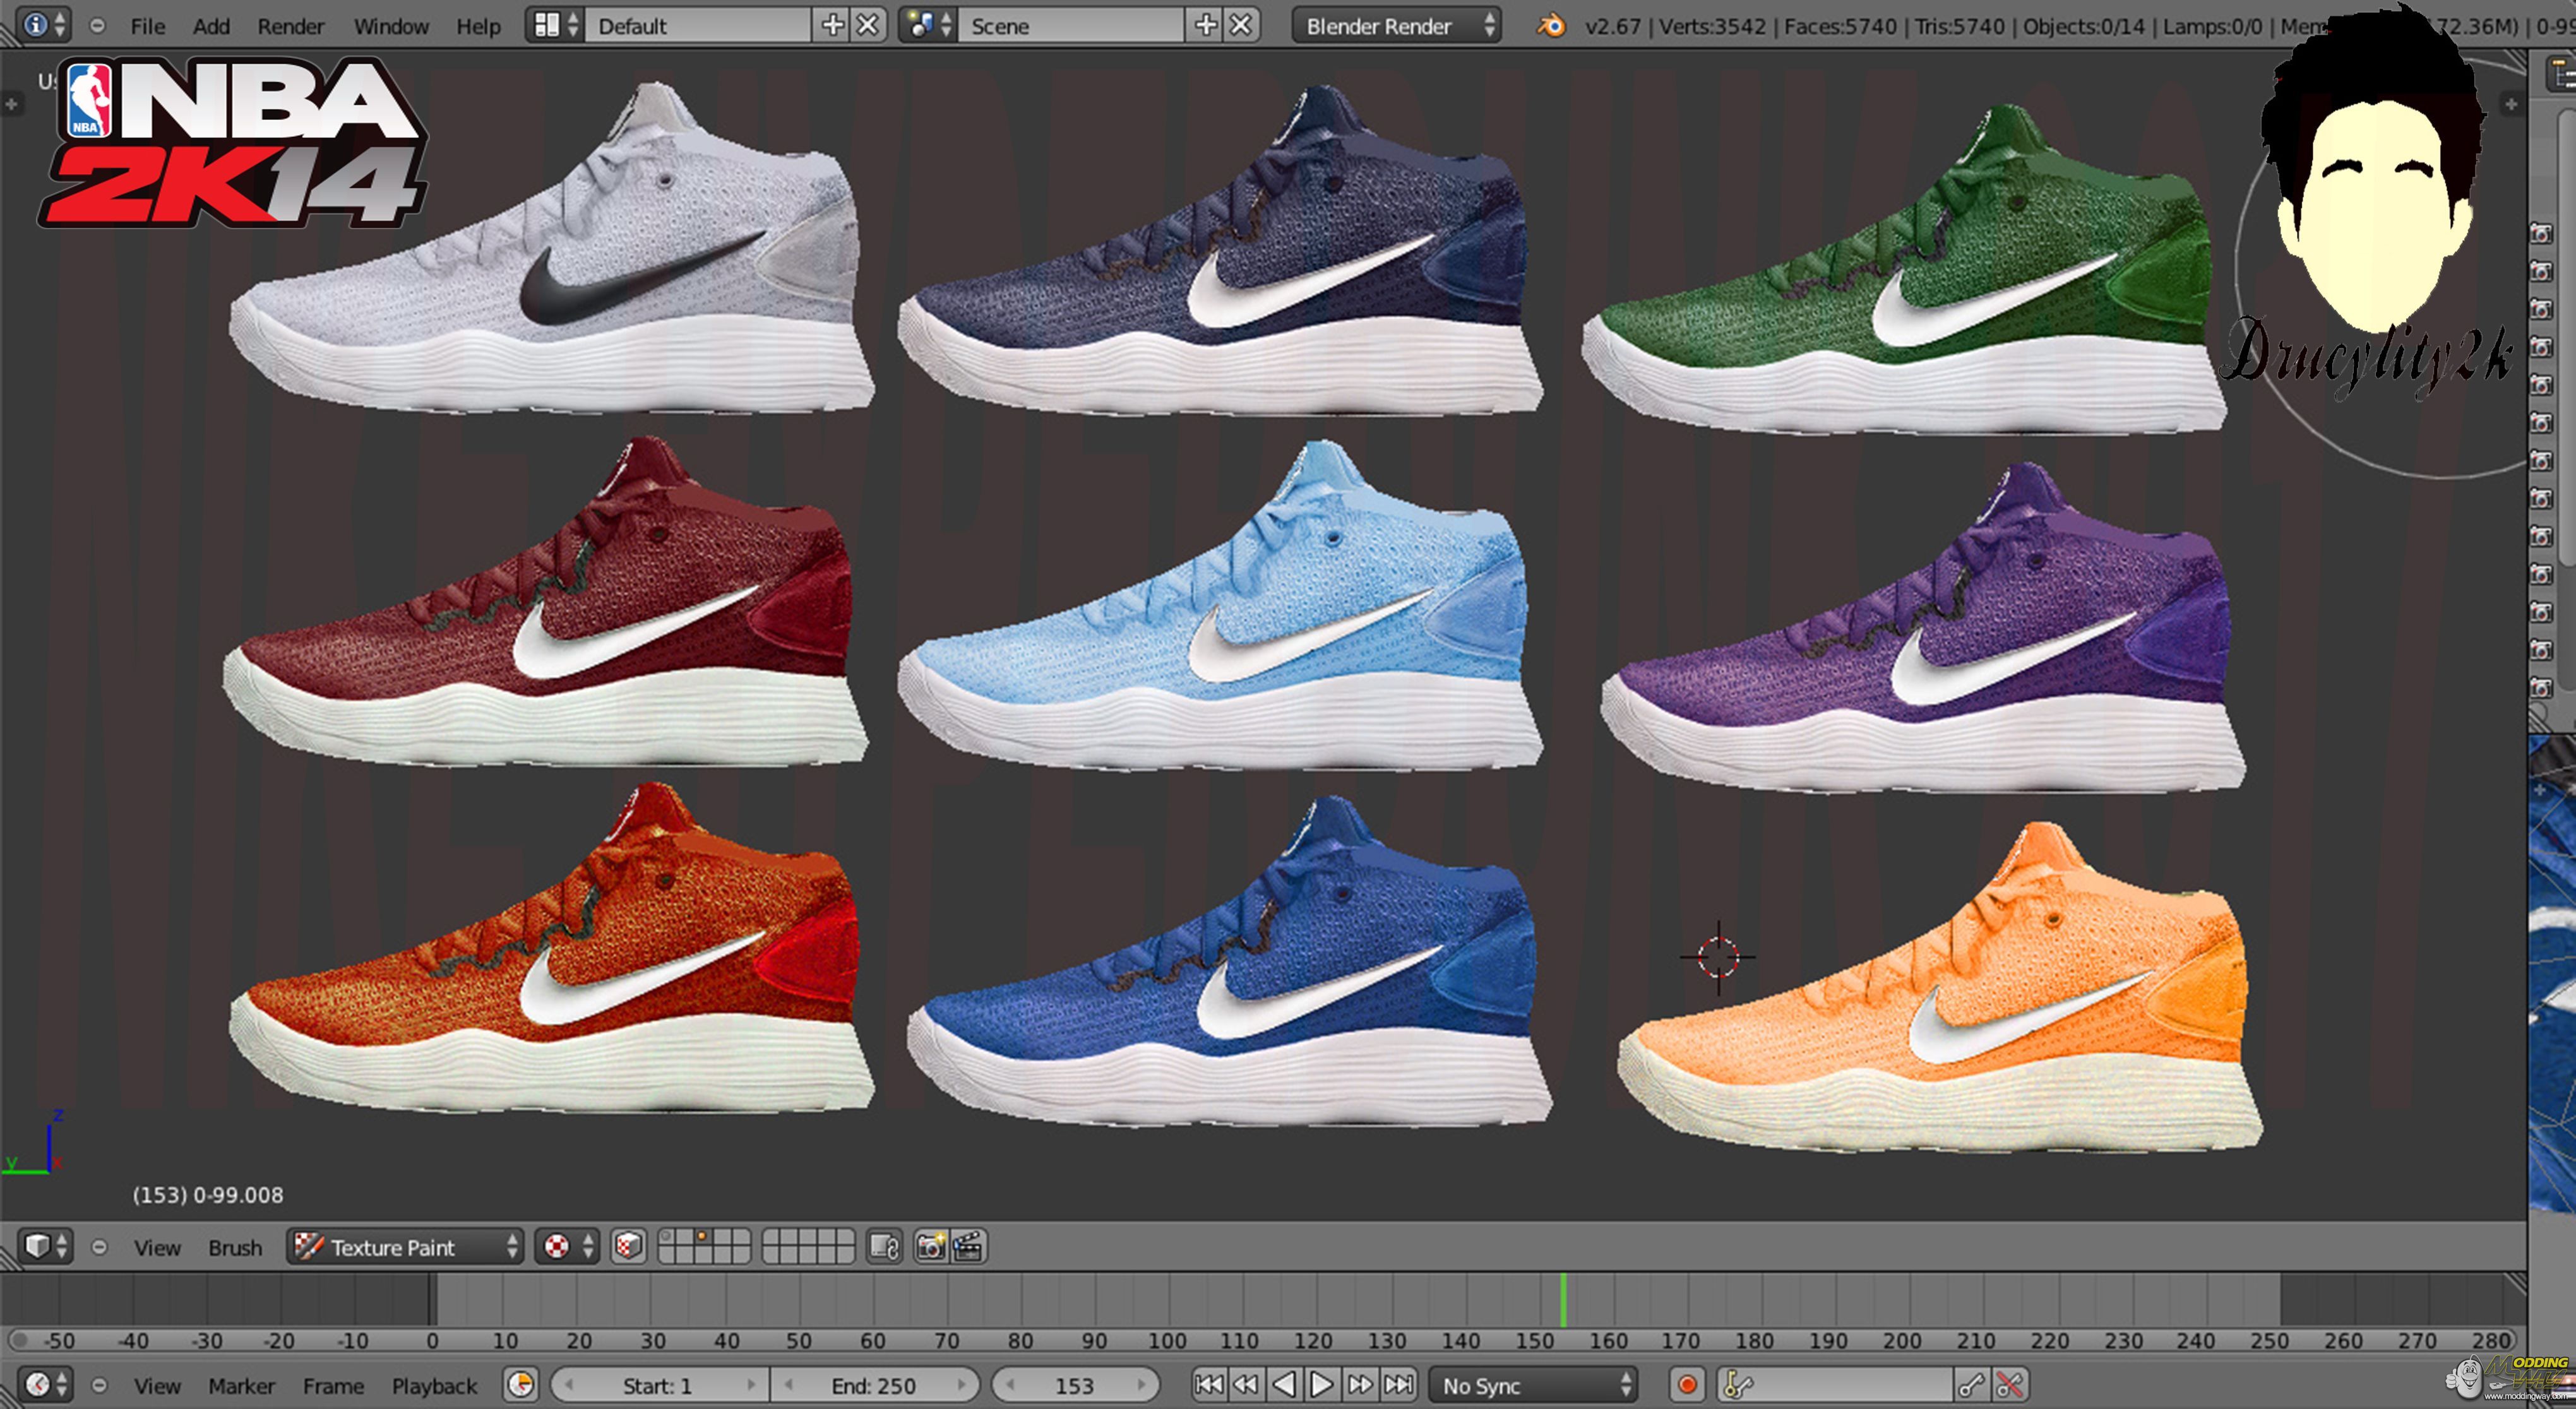Click the red auto-keyframe record button
Screen dimensions: 2576x1409
pos(1687,1385)
